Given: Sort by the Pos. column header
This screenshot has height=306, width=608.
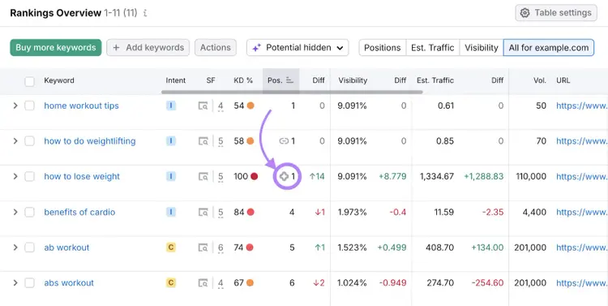Looking at the screenshot, I should (280, 80).
